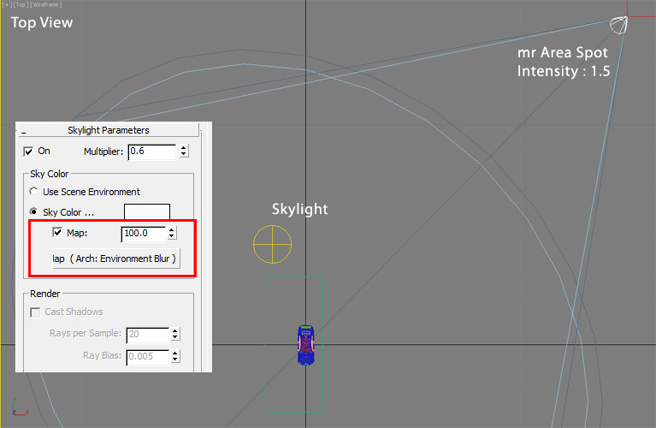Open the [+] viewport general menu

[x=7, y=4]
